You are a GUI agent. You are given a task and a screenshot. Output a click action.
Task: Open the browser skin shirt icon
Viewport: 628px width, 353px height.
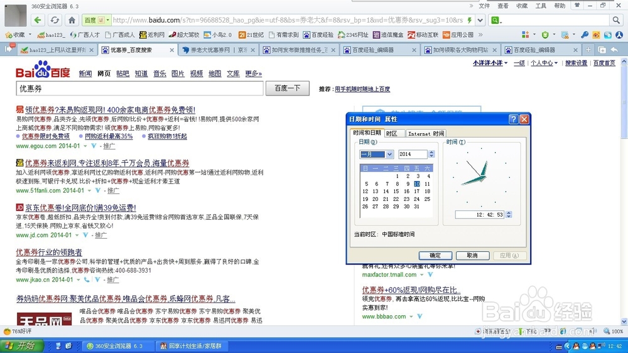click(x=577, y=5)
